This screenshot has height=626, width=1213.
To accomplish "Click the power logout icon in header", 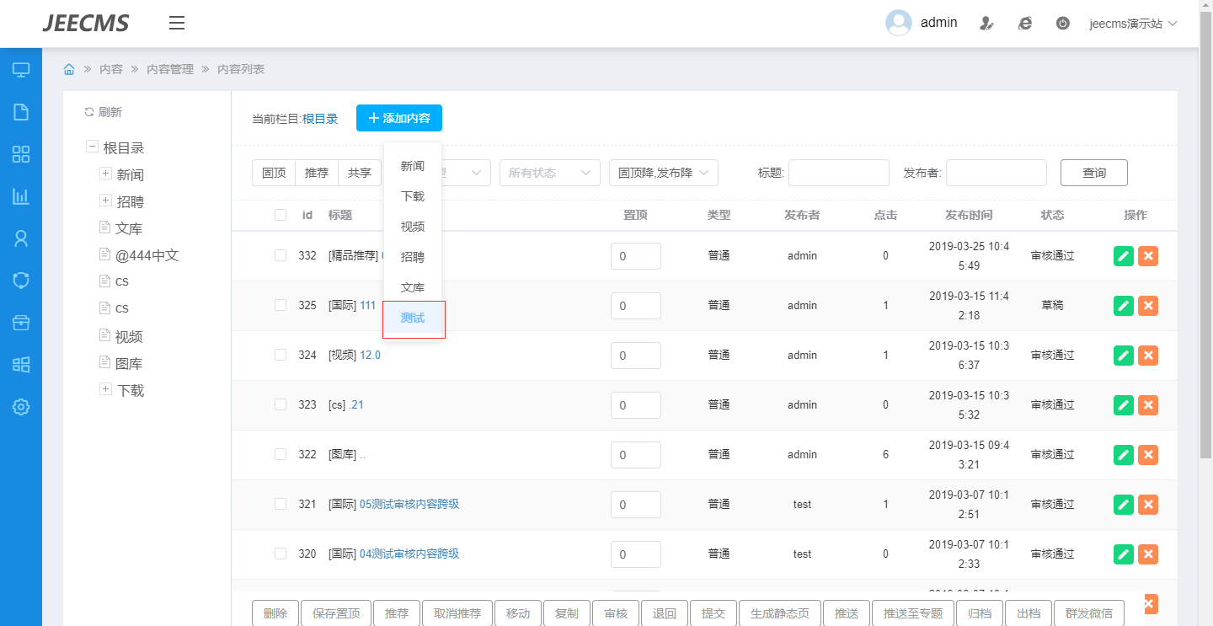I will point(1063,24).
